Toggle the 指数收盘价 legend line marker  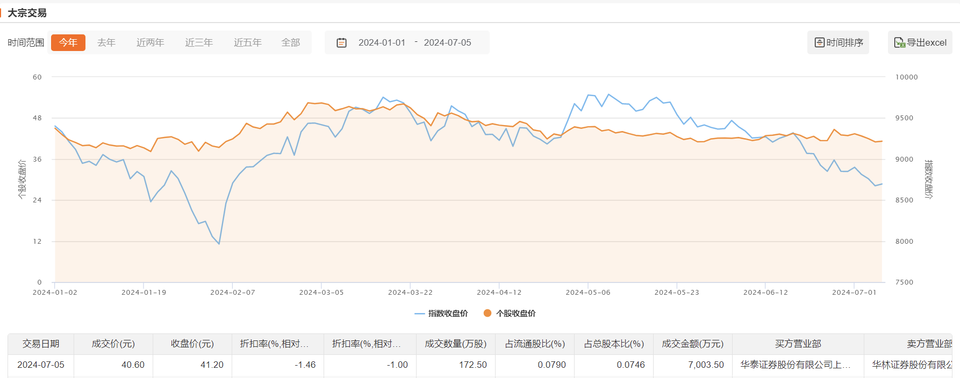(x=420, y=314)
